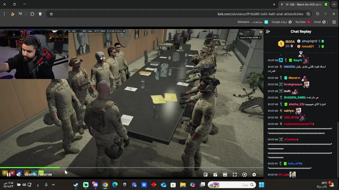View site information icon in address bar

[x=308, y=14]
